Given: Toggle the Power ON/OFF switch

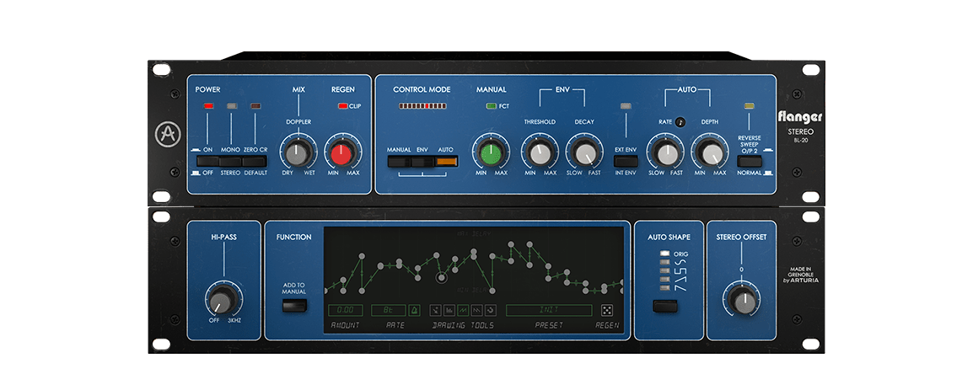Looking at the screenshot, I should (208, 161).
